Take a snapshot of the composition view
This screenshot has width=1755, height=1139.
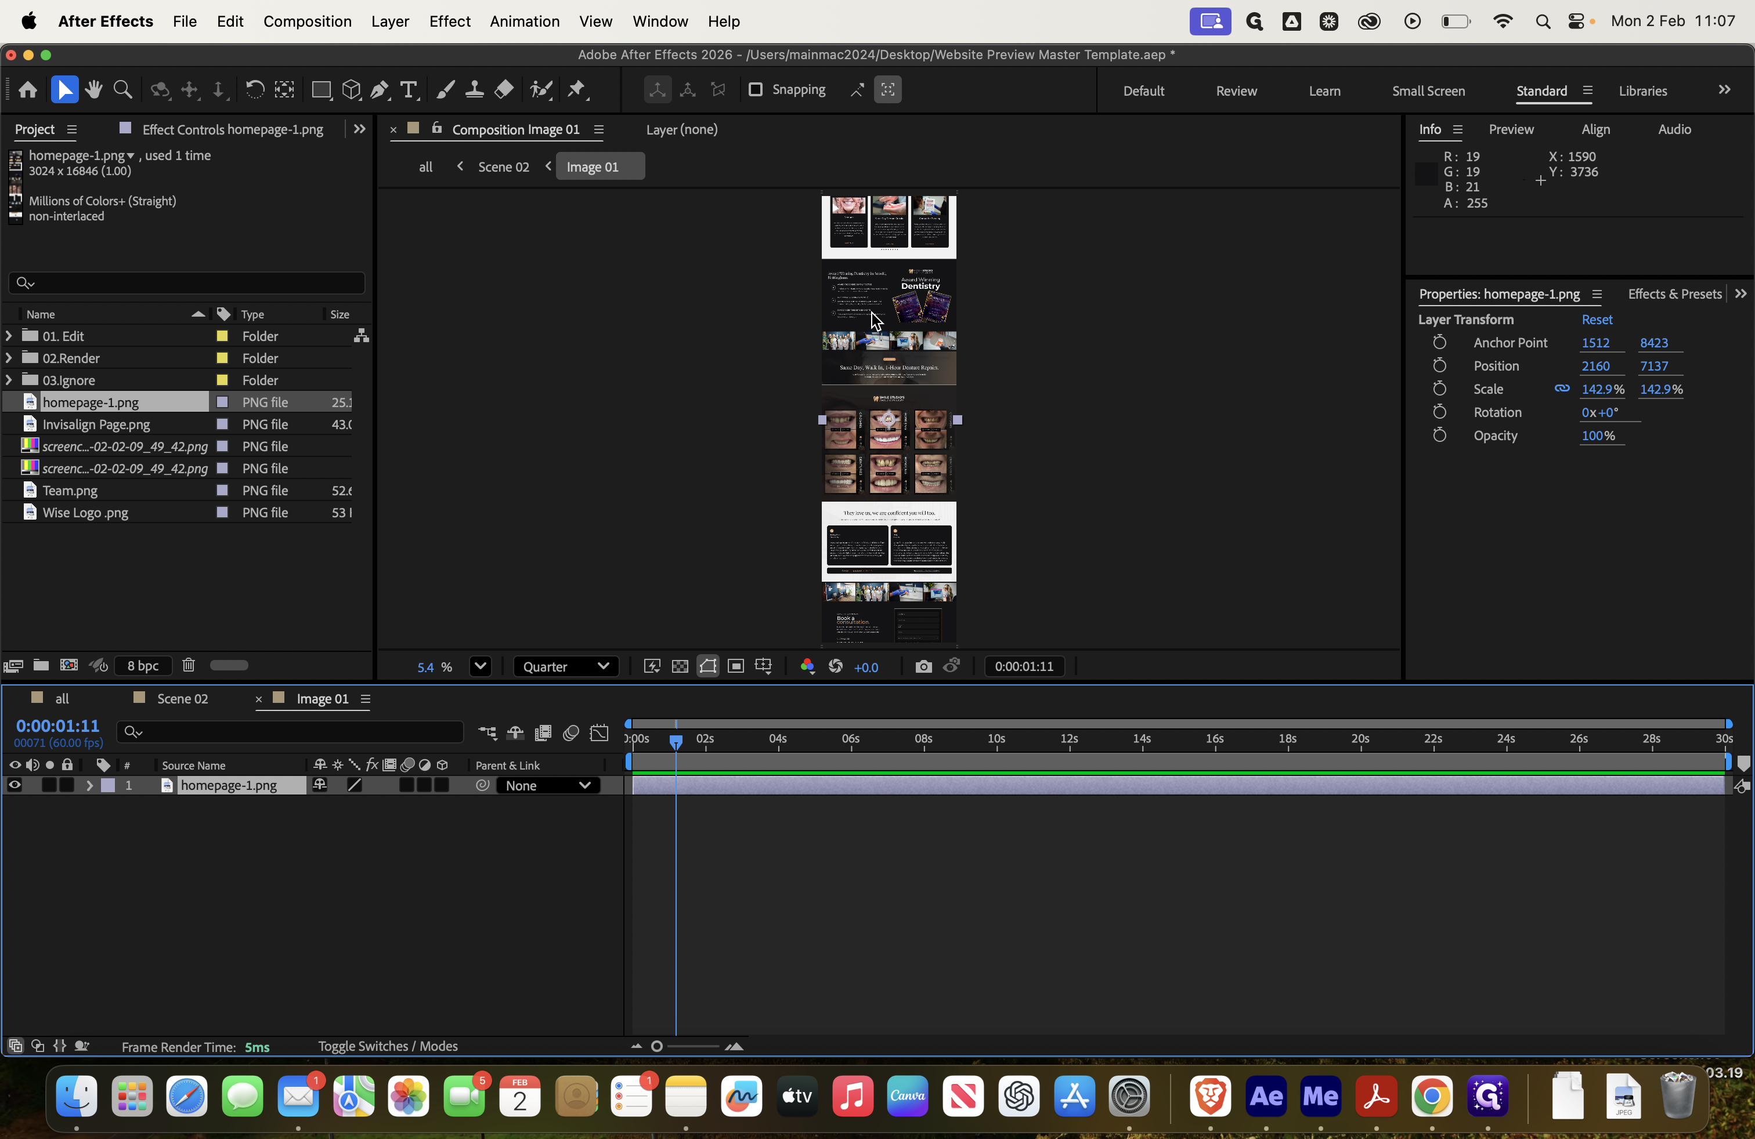point(923,666)
